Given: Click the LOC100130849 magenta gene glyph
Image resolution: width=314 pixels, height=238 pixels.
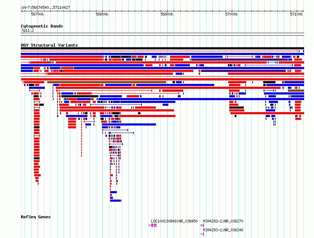Looking at the screenshot, I should click(153, 225).
